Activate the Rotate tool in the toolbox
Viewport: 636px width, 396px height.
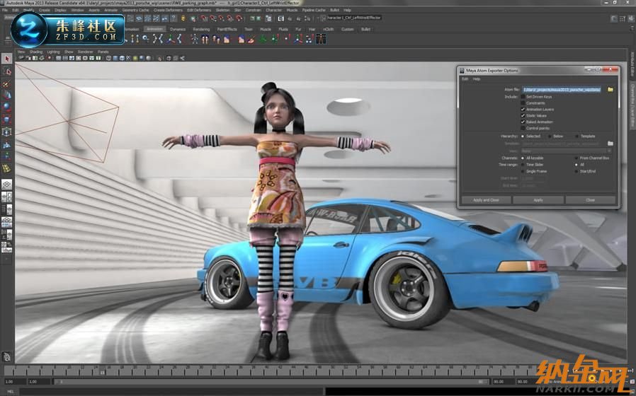click(7, 107)
